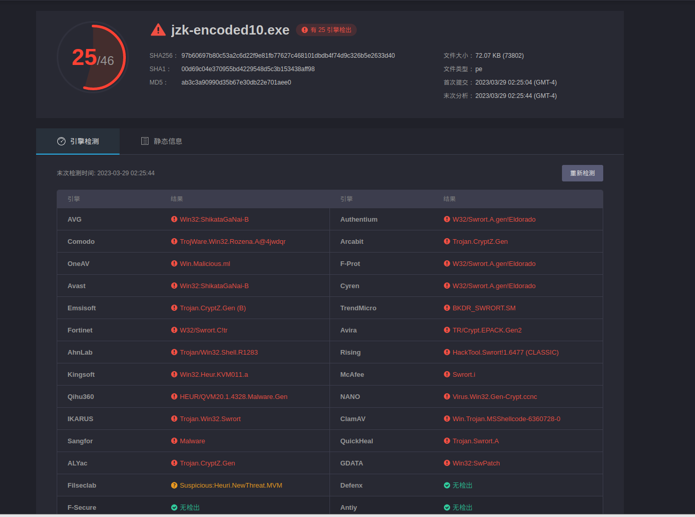Viewport: 695px width, 517px height.
Task: Click the BKDR_SWRORT.SM result
Action: [x=484, y=308]
